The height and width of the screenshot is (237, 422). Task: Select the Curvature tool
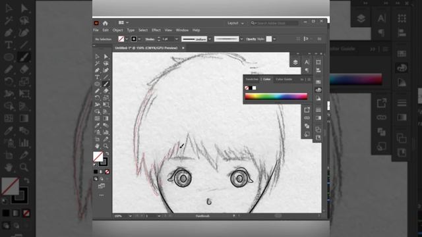105,70
